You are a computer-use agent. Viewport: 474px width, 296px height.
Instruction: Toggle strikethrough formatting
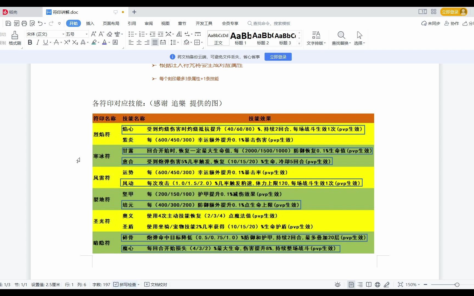56,42
